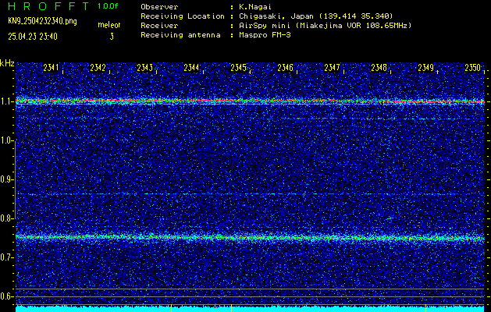Viewport: 491px width, 312px height.
Task: Click the meteor label in the header
Action: (109, 25)
